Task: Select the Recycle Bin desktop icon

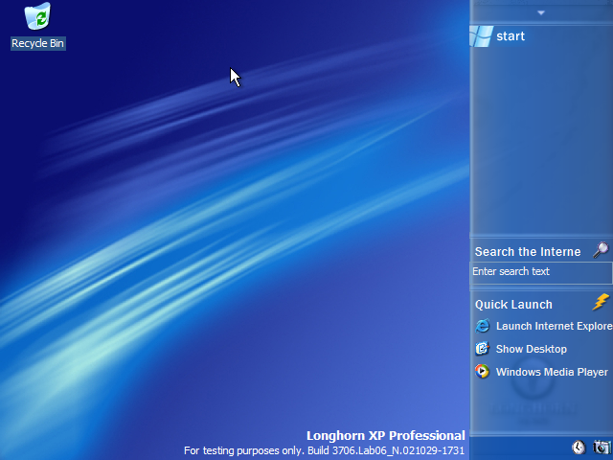Action: tap(38, 17)
